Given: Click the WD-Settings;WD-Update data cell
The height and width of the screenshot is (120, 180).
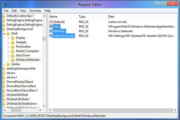Looking at the screenshot, I should (x=141, y=36).
